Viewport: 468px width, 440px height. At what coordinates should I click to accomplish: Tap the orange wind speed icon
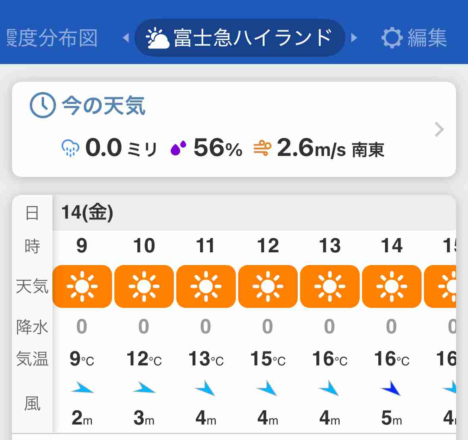tap(262, 148)
